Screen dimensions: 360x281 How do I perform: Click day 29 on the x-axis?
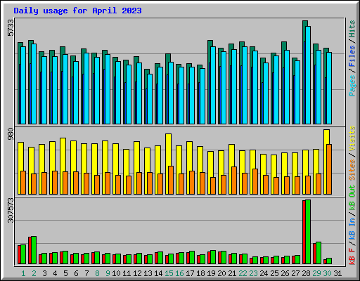click(316, 273)
